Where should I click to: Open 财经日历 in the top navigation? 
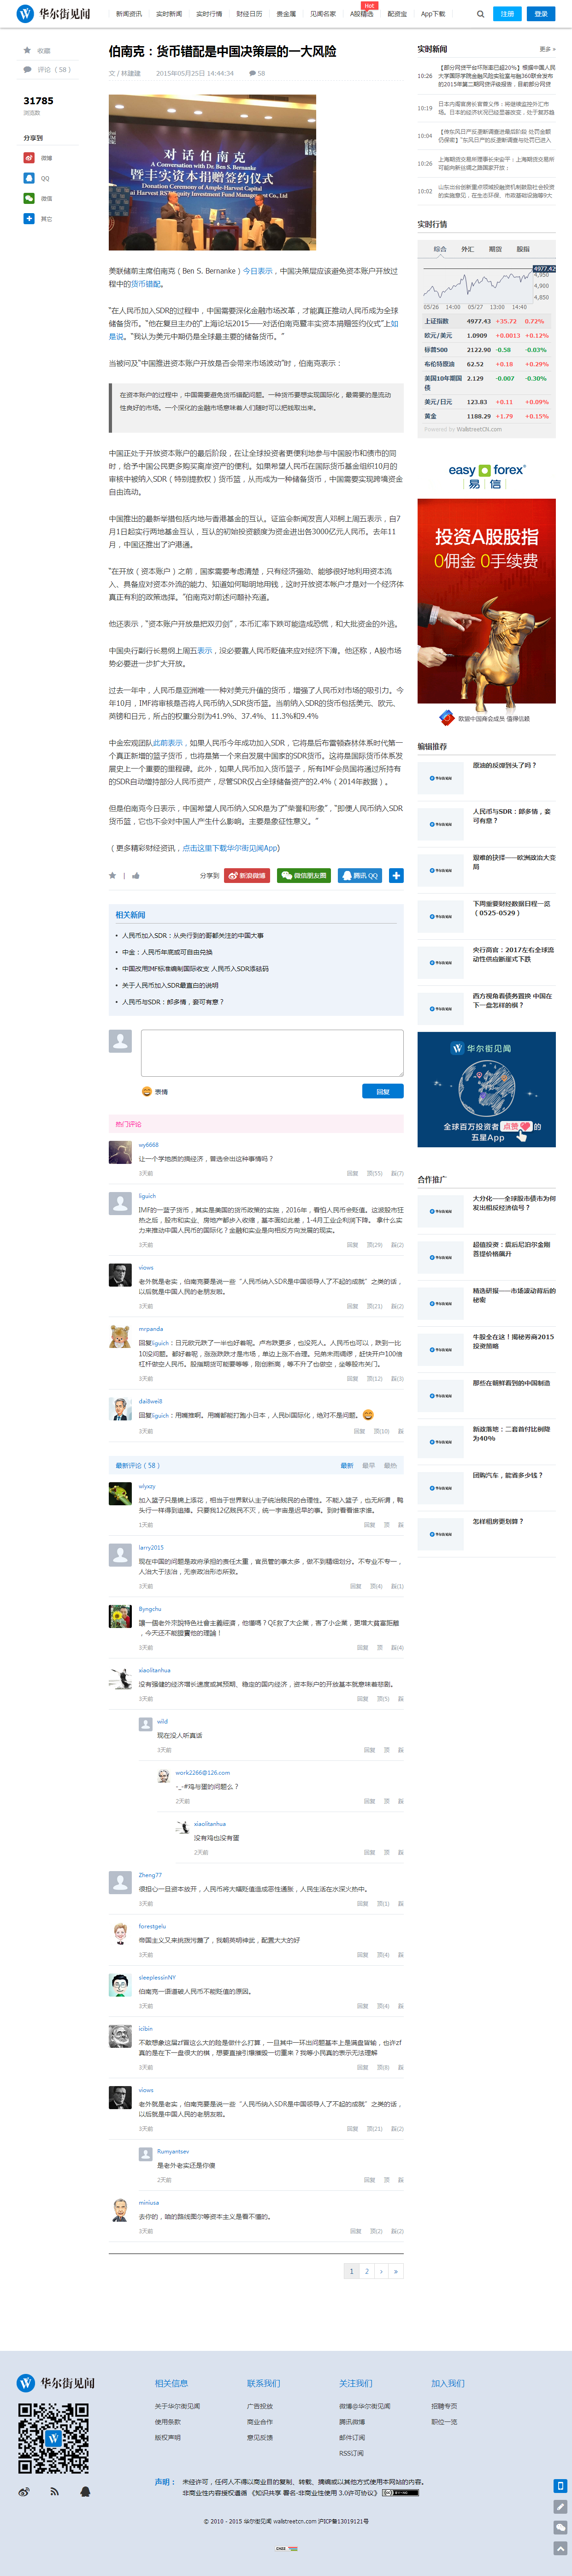[249, 14]
